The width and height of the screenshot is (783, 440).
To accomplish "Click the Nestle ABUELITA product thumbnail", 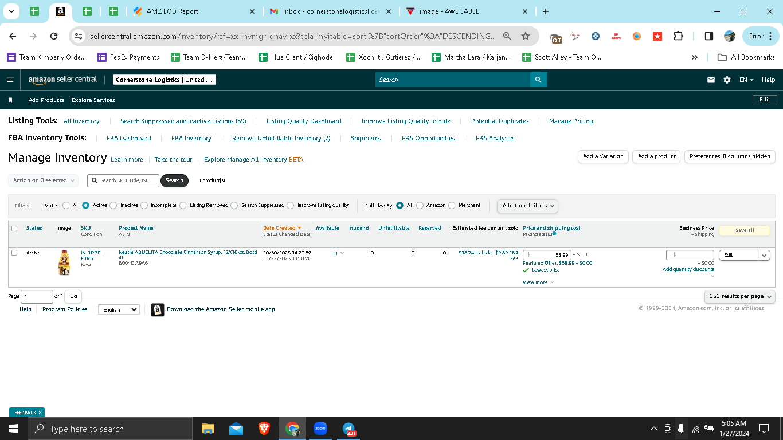I will pyautogui.click(x=64, y=263).
